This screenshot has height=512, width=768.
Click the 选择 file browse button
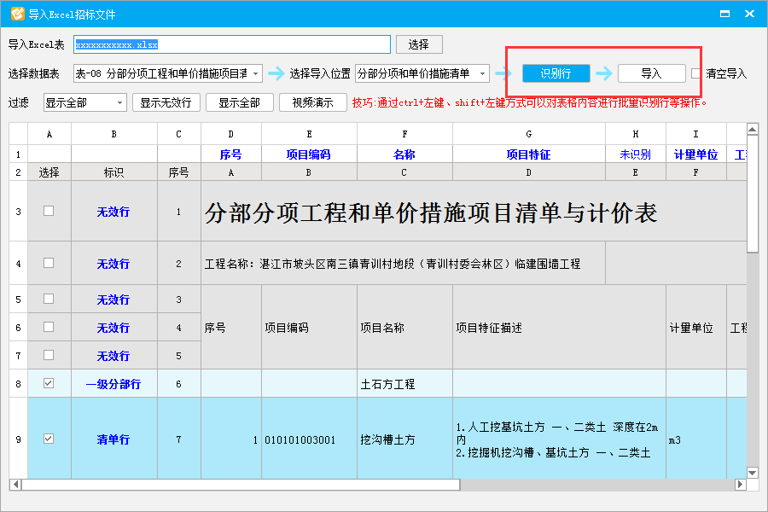pyautogui.click(x=419, y=44)
